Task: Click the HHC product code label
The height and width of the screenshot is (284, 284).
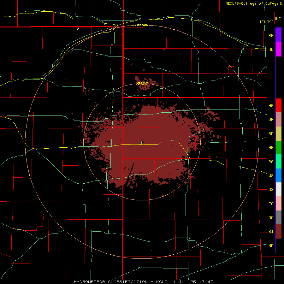Action: [x=277, y=19]
